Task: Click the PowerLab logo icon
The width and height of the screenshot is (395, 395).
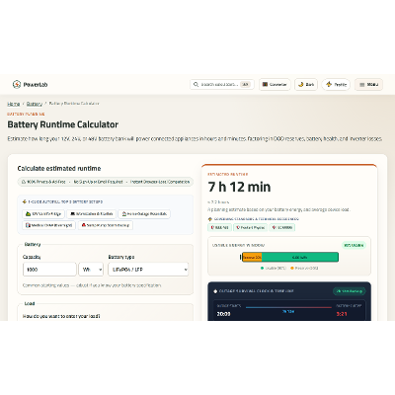Action: [17, 84]
